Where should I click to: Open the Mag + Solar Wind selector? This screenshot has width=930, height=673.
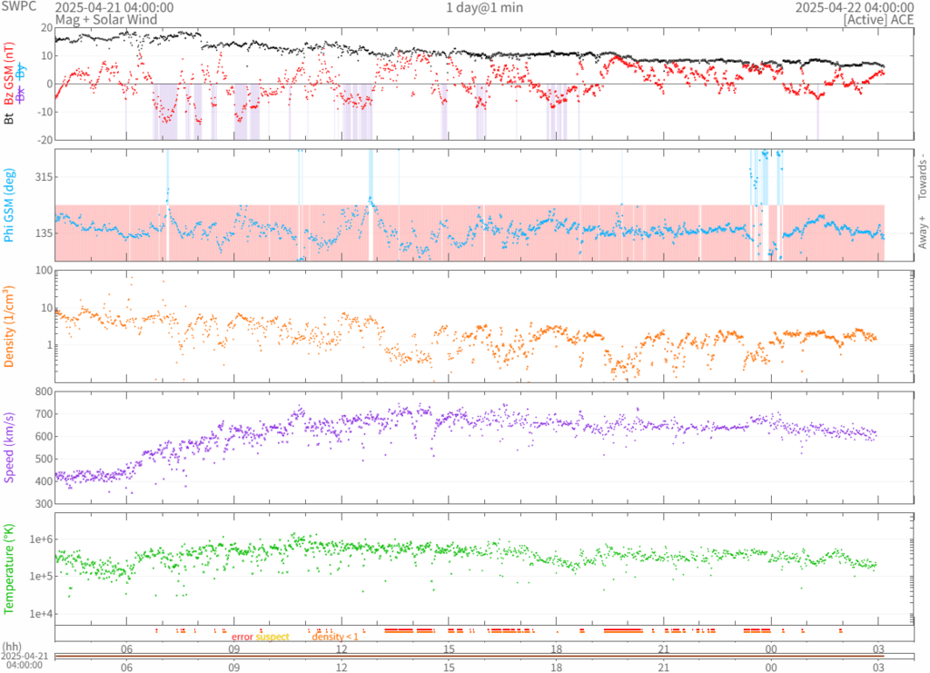(x=105, y=19)
